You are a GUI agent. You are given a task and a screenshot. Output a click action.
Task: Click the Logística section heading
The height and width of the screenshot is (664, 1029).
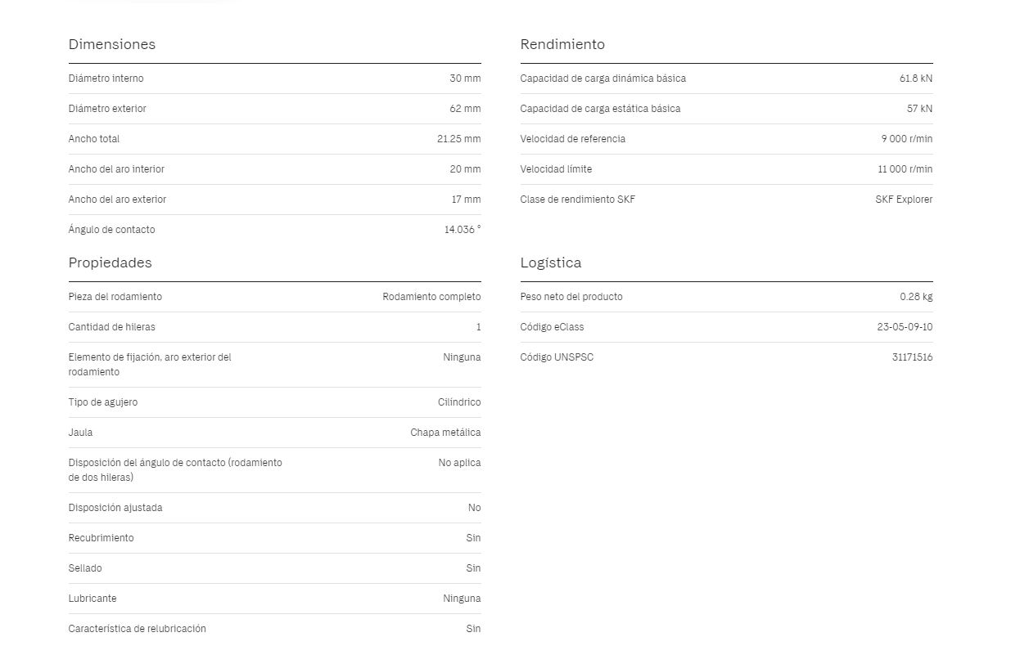click(x=551, y=262)
